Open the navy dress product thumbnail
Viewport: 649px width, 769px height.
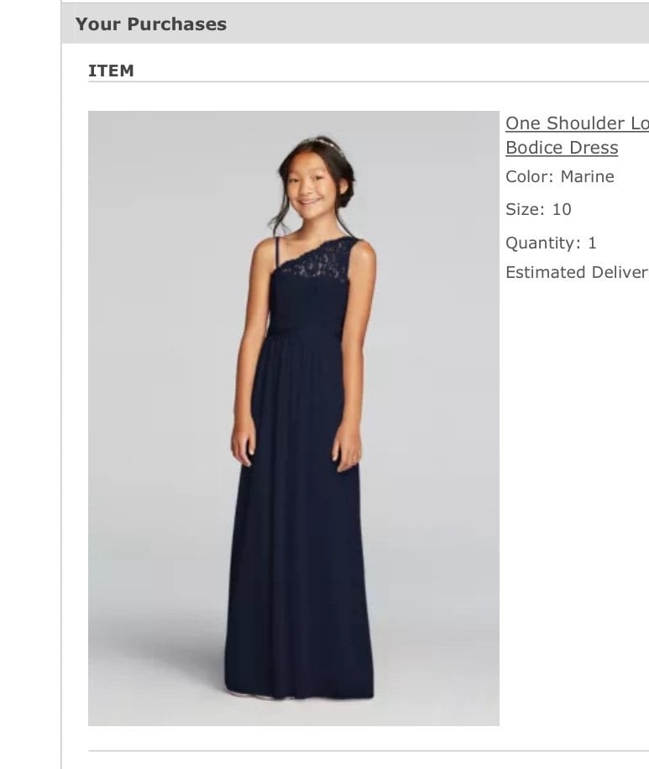pos(293,418)
